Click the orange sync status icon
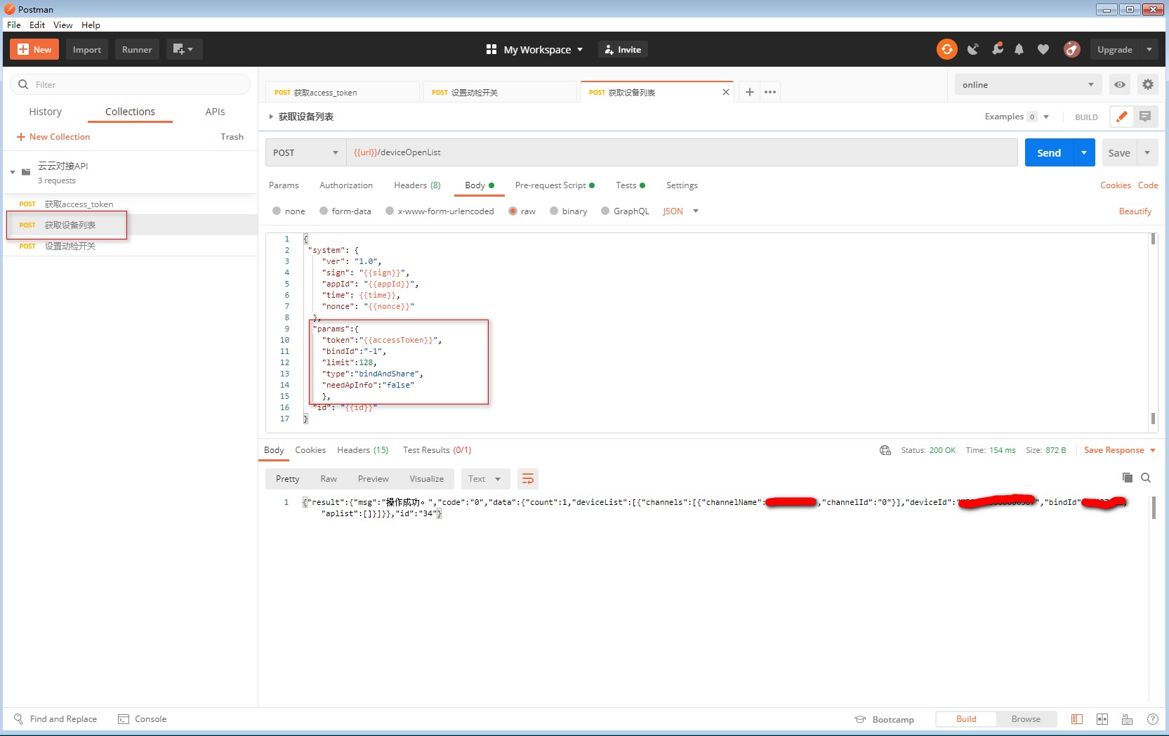The width and height of the screenshot is (1169, 736). point(946,49)
